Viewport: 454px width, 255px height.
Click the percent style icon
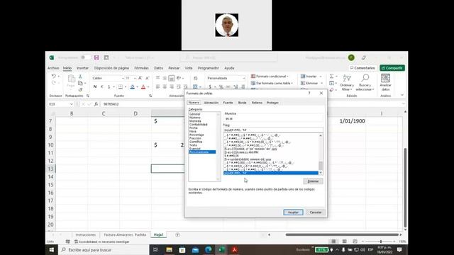pyautogui.click(x=221, y=86)
